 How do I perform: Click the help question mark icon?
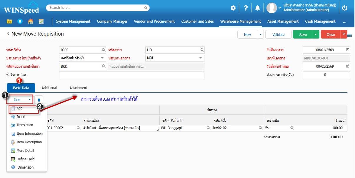coord(246,8)
